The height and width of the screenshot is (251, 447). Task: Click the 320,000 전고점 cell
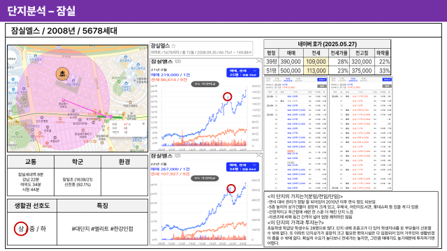pyautogui.click(x=362, y=62)
